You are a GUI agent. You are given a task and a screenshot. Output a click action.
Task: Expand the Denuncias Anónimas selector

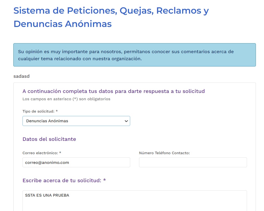[76, 121]
